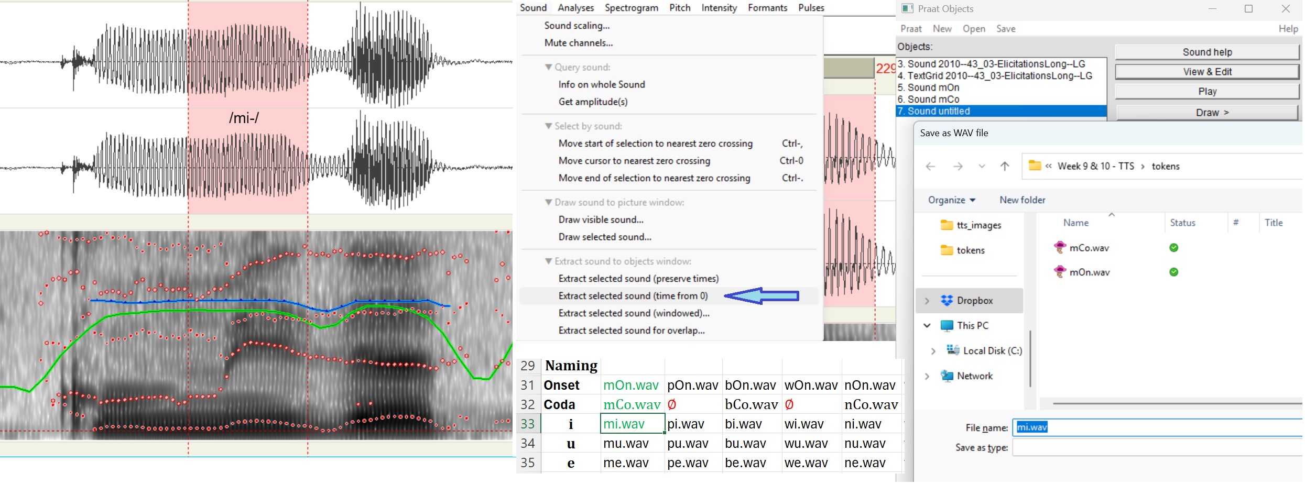The height and width of the screenshot is (484, 1305).
Task: Open the tts_images folder
Action: click(x=978, y=225)
